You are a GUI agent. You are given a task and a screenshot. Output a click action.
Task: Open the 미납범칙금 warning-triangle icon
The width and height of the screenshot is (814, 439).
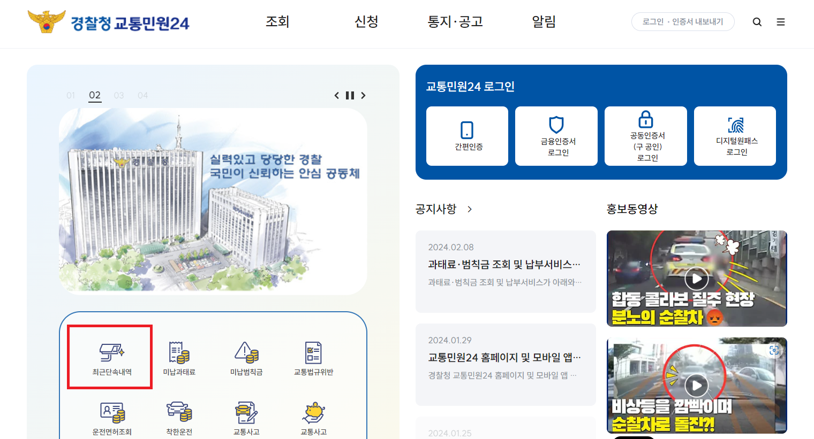pyautogui.click(x=246, y=352)
